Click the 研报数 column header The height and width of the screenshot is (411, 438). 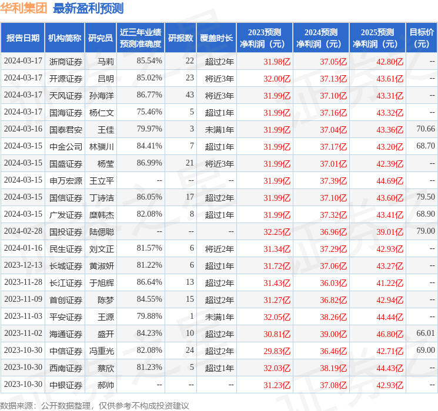point(180,38)
